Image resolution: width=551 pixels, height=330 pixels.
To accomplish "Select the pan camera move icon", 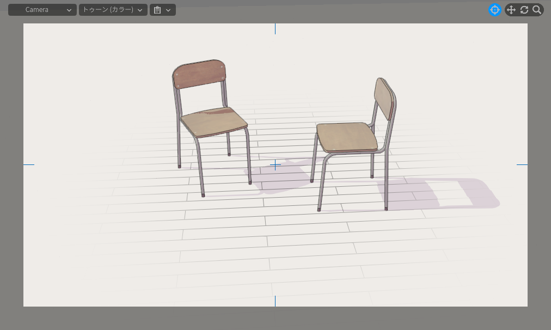I will click(x=511, y=10).
